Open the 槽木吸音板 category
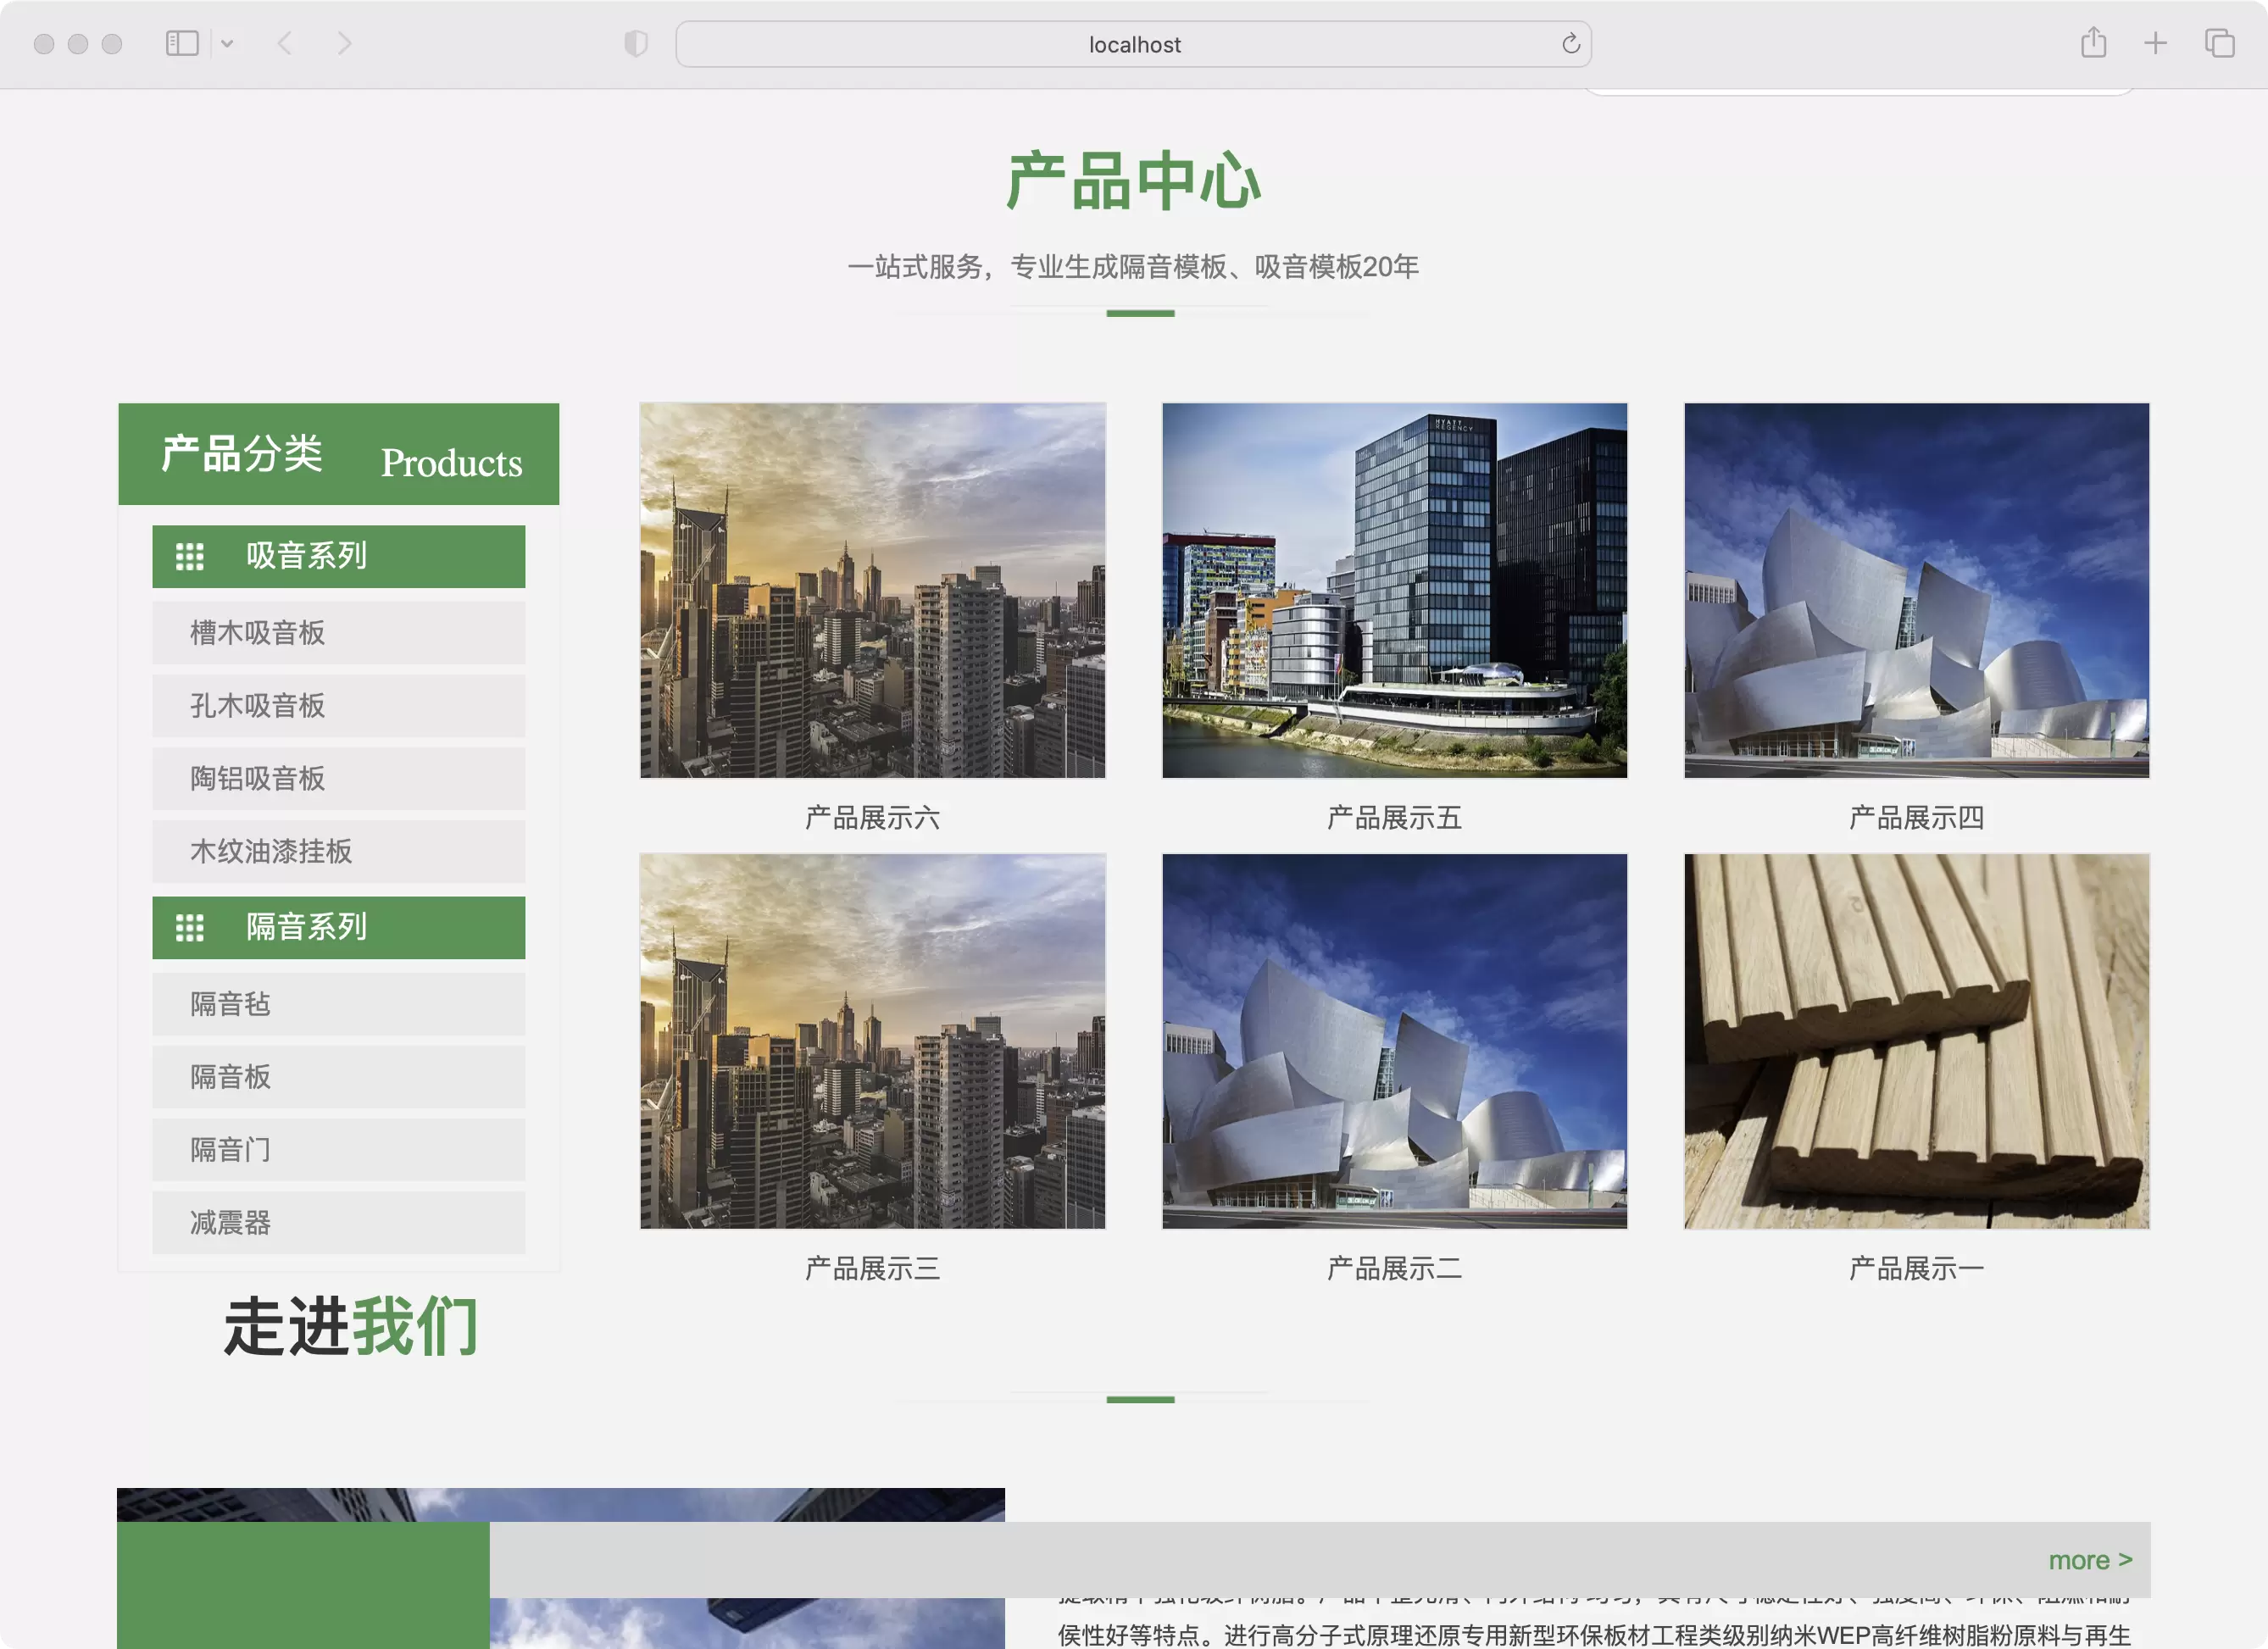 (338, 632)
